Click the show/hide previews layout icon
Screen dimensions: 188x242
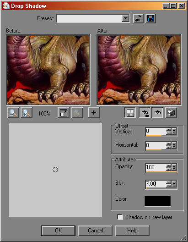point(130,113)
